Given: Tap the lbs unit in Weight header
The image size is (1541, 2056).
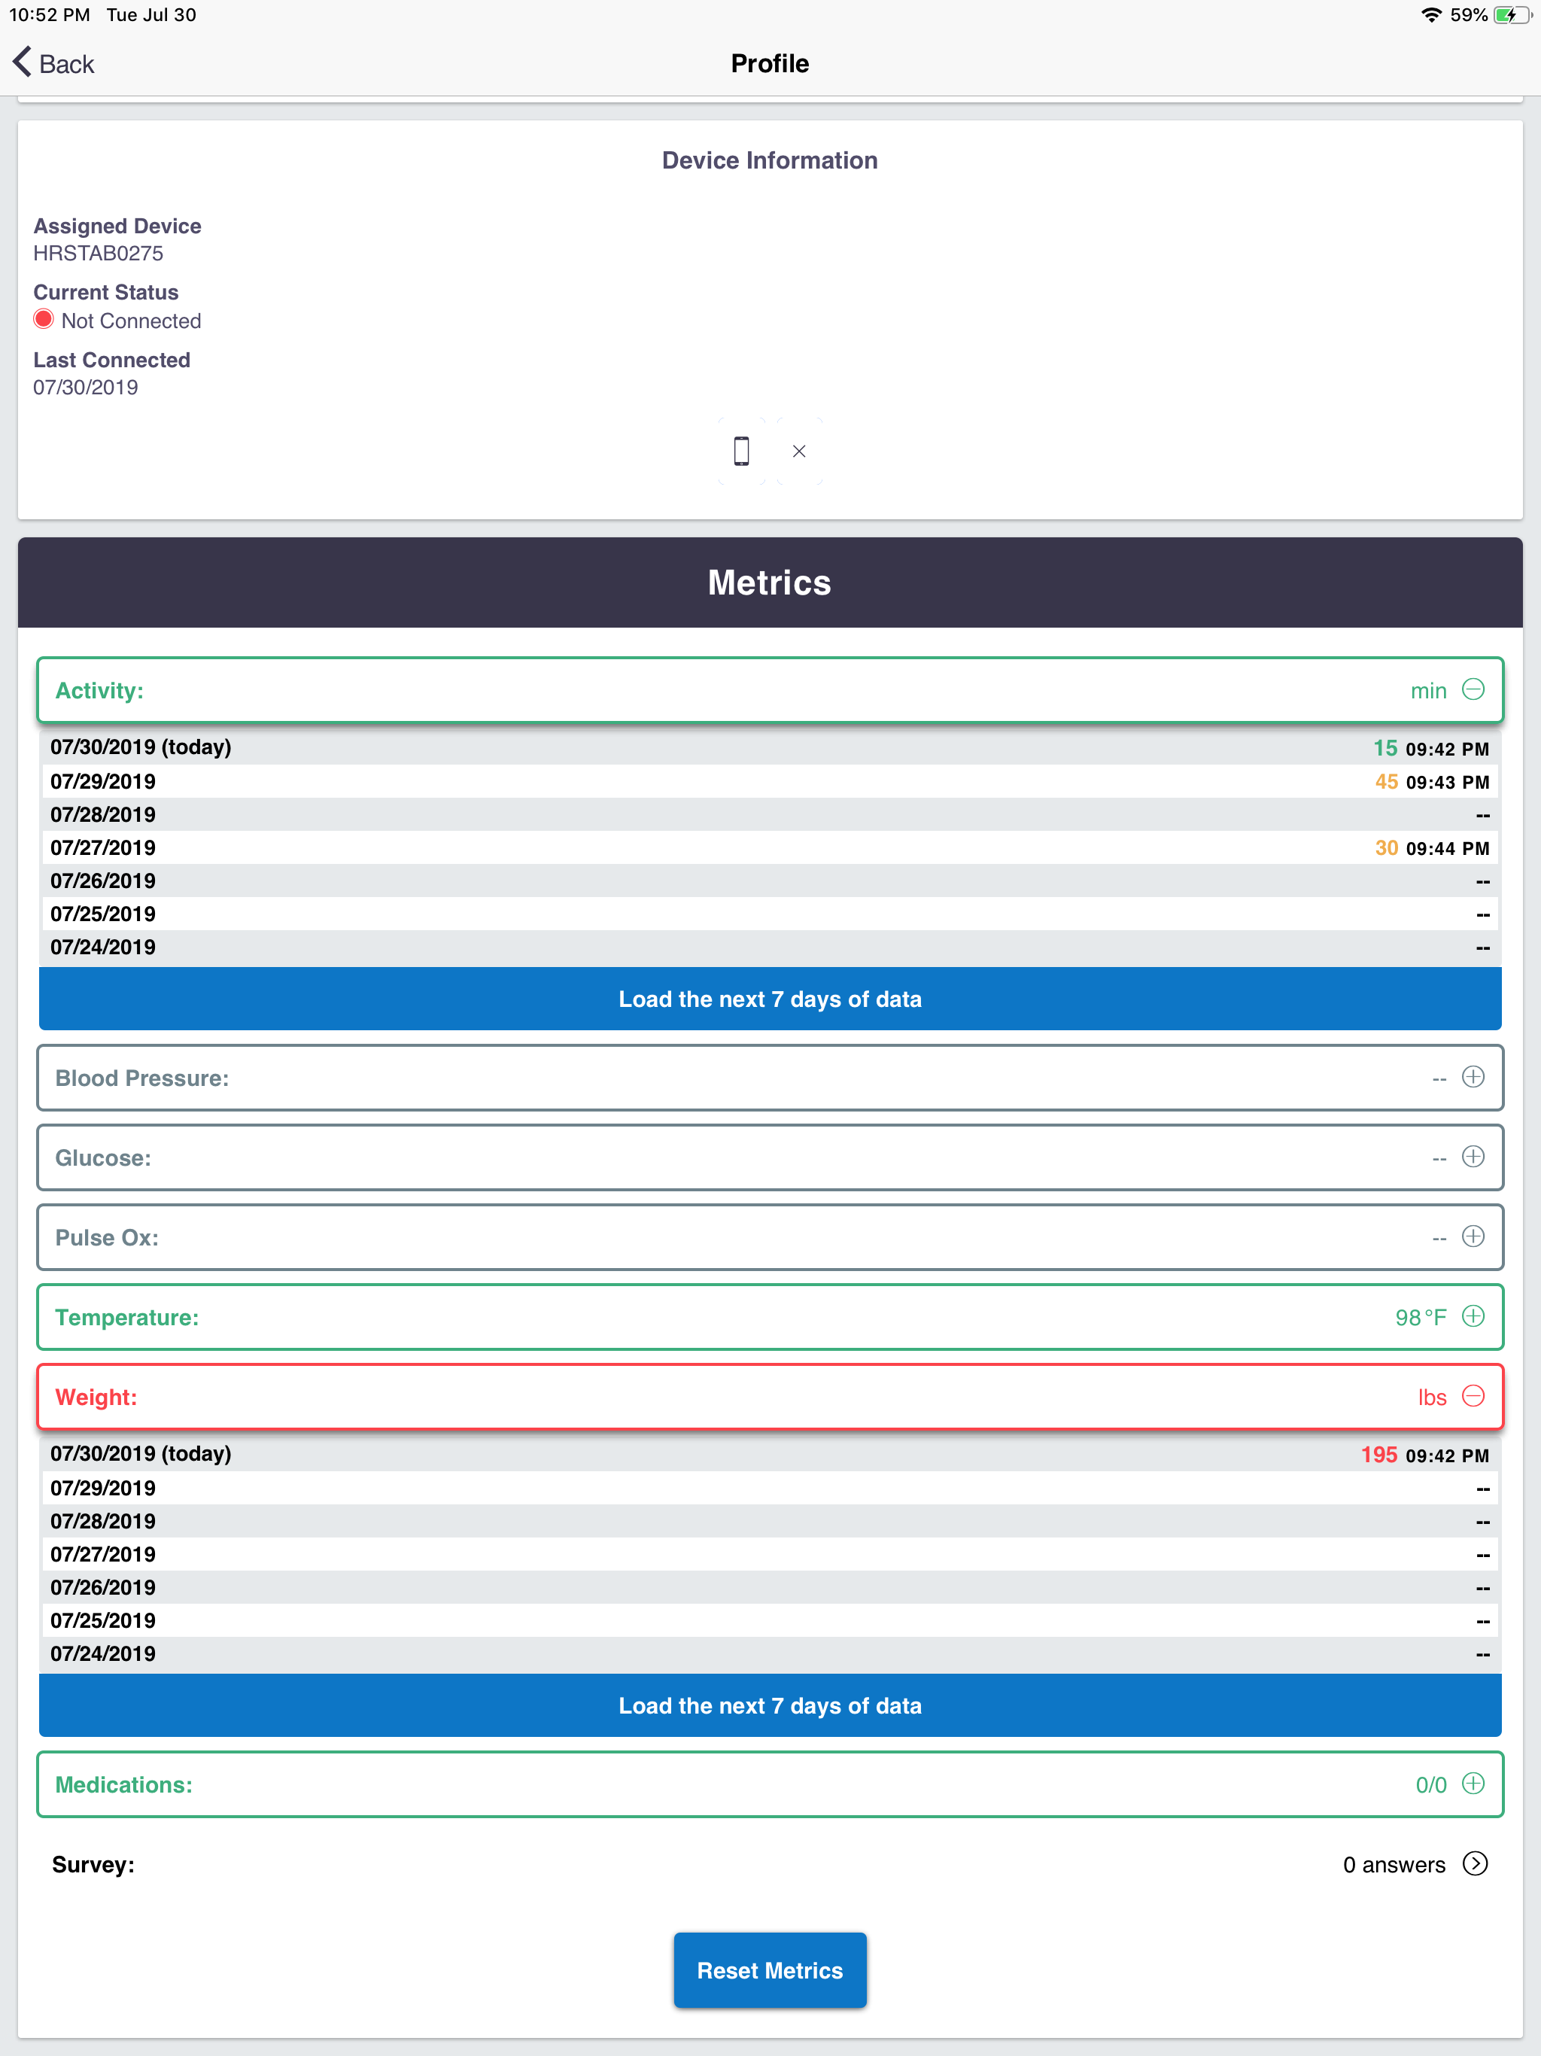Looking at the screenshot, I should point(1432,1397).
